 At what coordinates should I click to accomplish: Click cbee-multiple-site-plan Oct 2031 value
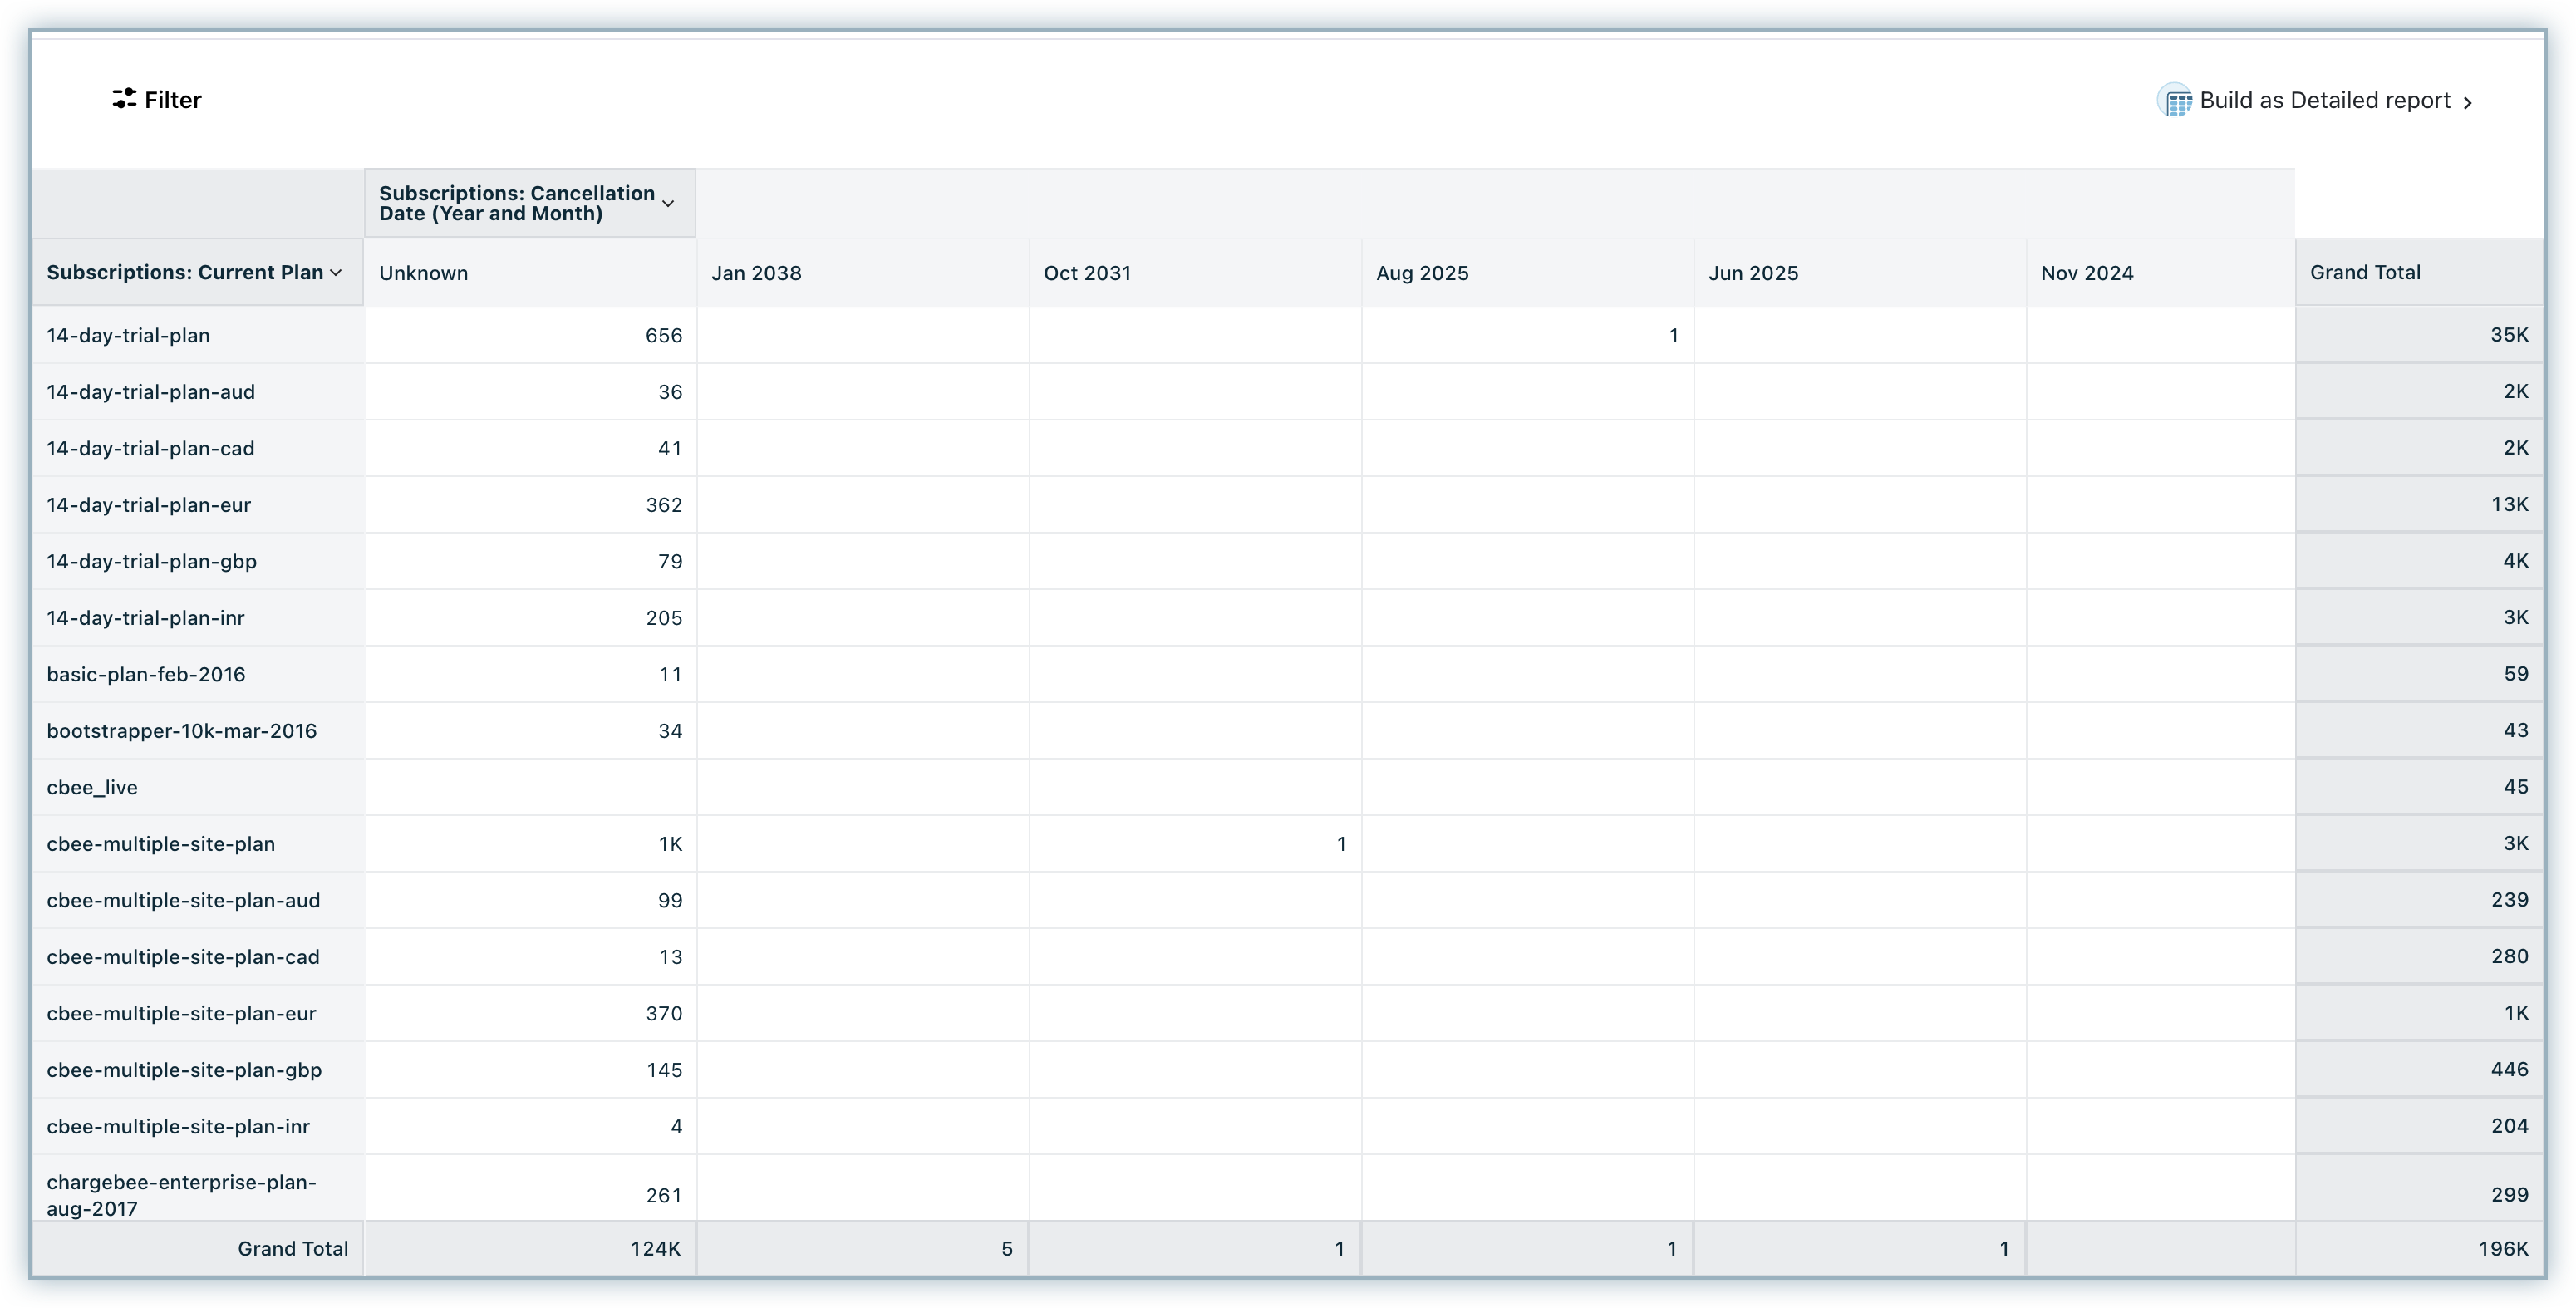coord(1341,844)
